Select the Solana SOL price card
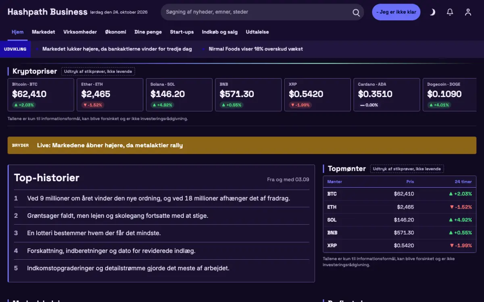The image size is (484, 302). tap(179, 95)
